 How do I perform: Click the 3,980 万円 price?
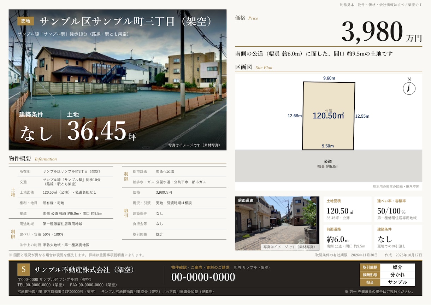click(382, 32)
